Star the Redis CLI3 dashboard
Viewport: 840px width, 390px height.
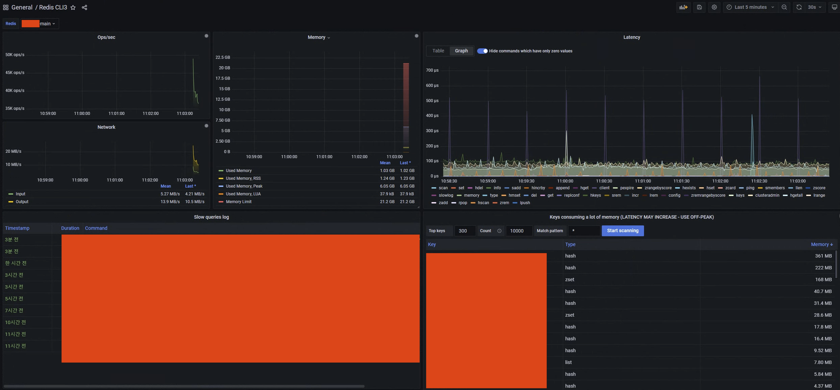tap(73, 7)
